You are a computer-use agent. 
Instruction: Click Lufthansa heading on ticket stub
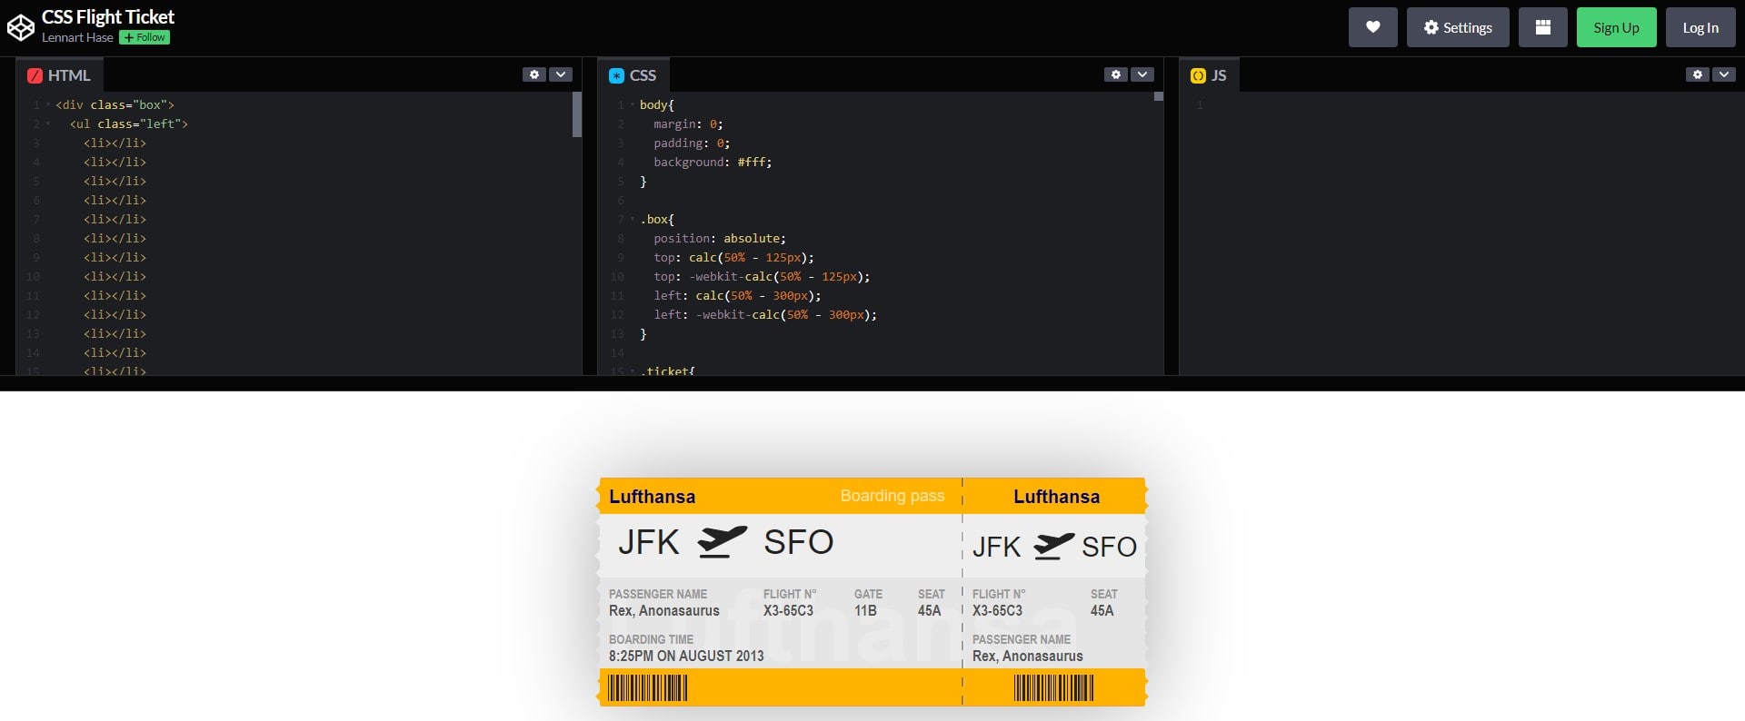(1056, 497)
